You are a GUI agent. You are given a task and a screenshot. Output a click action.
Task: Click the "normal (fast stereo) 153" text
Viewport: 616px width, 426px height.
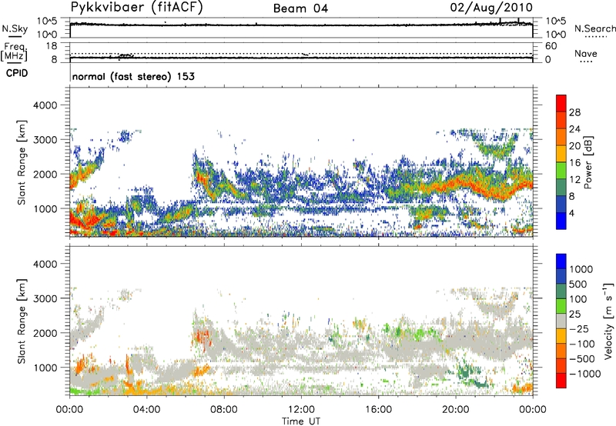[x=133, y=76]
